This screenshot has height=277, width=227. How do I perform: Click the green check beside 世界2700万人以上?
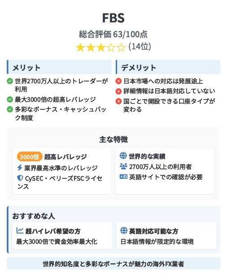click(10, 82)
